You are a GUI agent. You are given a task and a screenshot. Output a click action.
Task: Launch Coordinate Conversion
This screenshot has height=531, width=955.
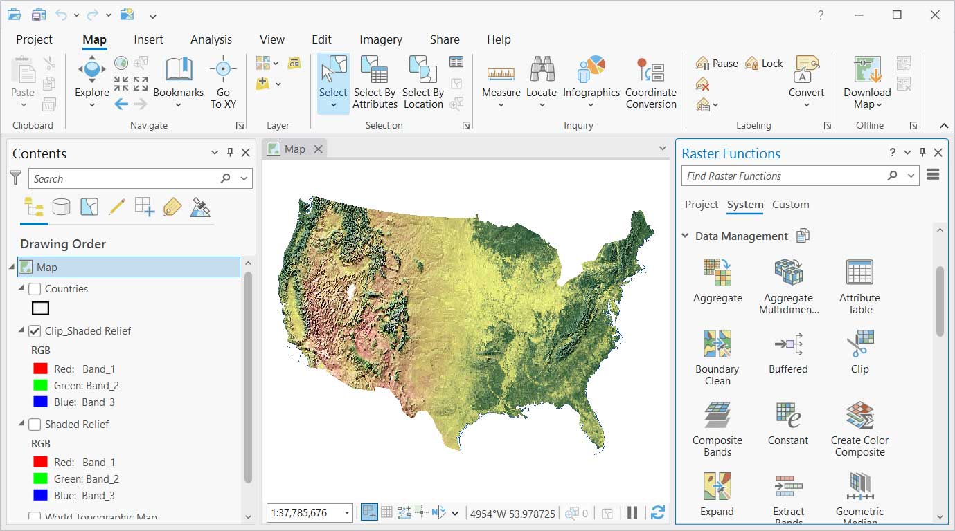point(651,83)
